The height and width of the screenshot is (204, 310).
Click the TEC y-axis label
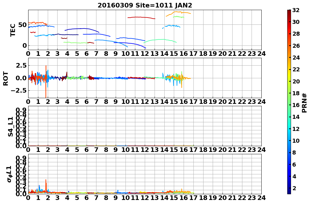tap(13, 30)
